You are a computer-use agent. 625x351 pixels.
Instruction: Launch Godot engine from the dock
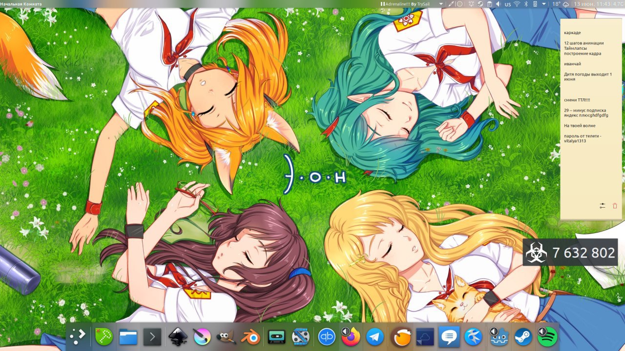(x=499, y=337)
